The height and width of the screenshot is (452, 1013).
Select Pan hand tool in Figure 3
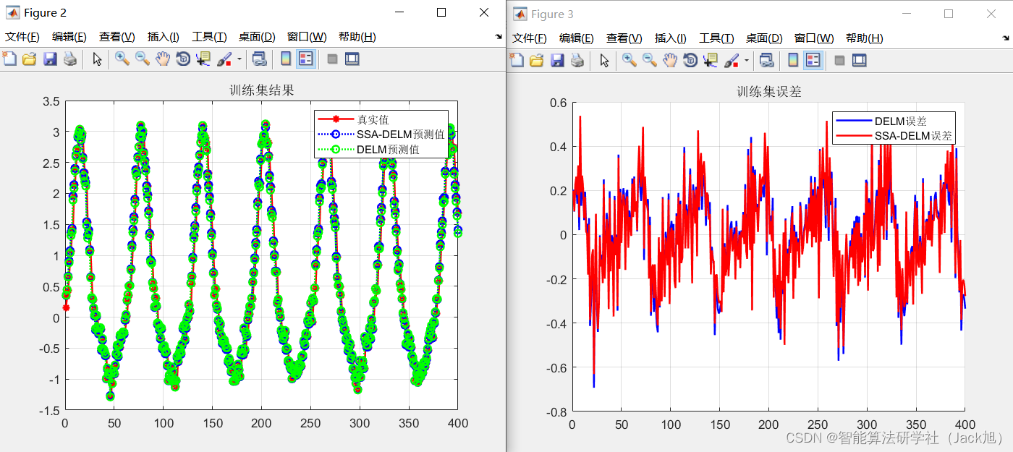[x=670, y=60]
